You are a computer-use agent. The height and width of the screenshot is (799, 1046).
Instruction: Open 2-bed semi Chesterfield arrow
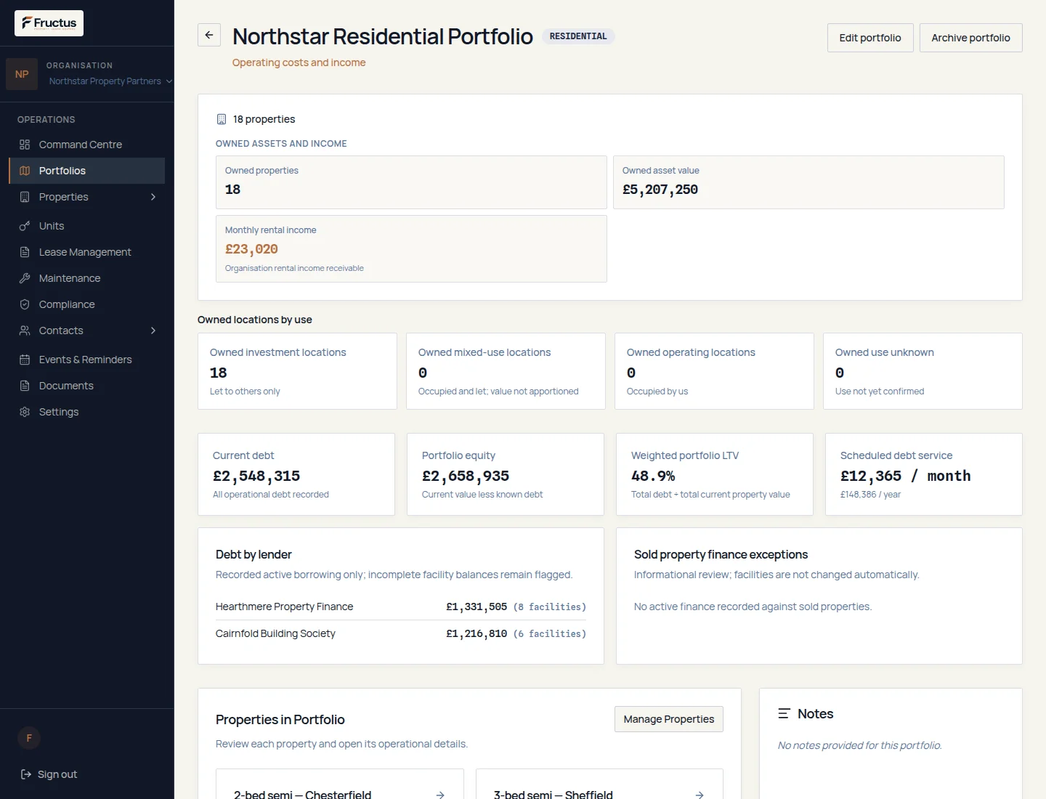440,795
